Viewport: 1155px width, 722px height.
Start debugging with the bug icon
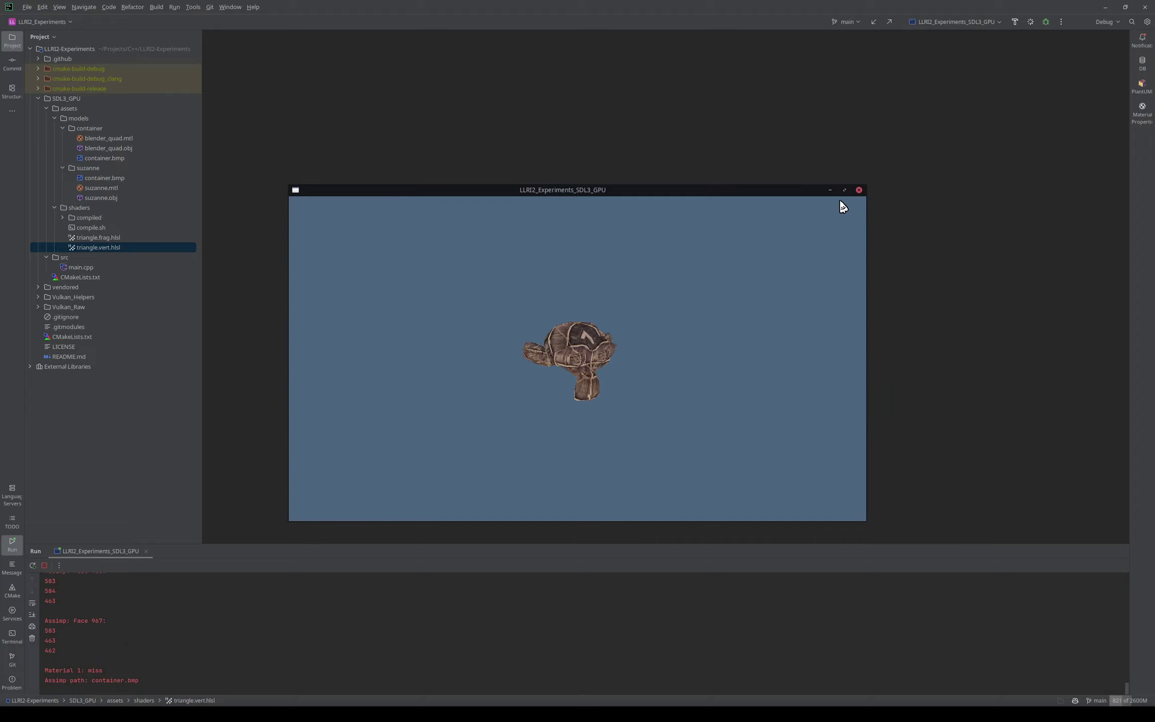click(x=1046, y=22)
